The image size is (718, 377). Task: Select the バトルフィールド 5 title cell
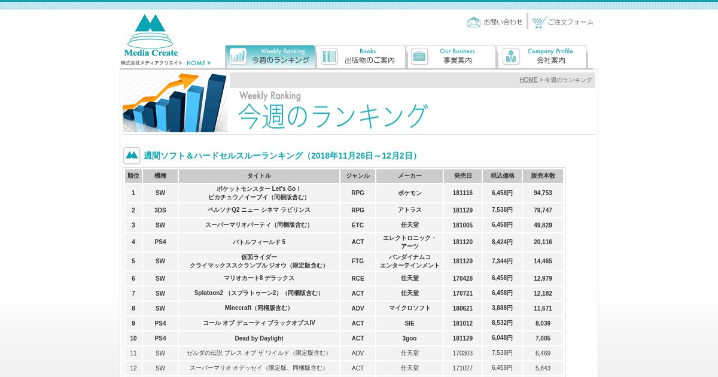[258, 242]
